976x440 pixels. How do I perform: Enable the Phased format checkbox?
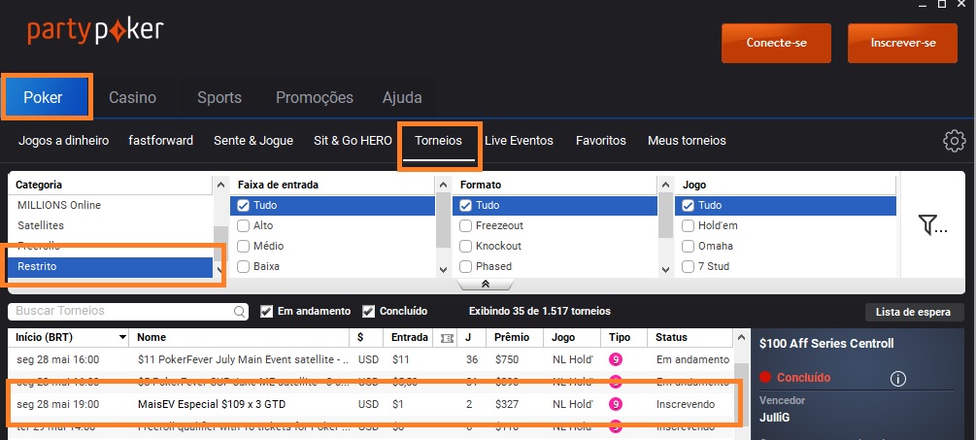point(465,266)
